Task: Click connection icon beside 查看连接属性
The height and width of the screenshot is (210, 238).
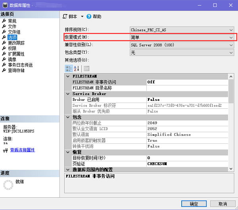Action: [5, 150]
